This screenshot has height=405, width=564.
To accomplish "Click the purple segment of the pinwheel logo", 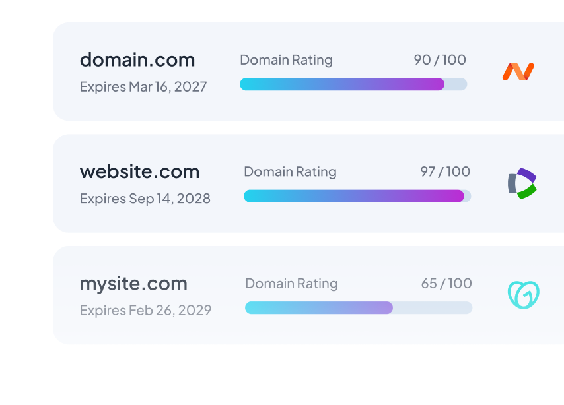I will click(x=528, y=175).
